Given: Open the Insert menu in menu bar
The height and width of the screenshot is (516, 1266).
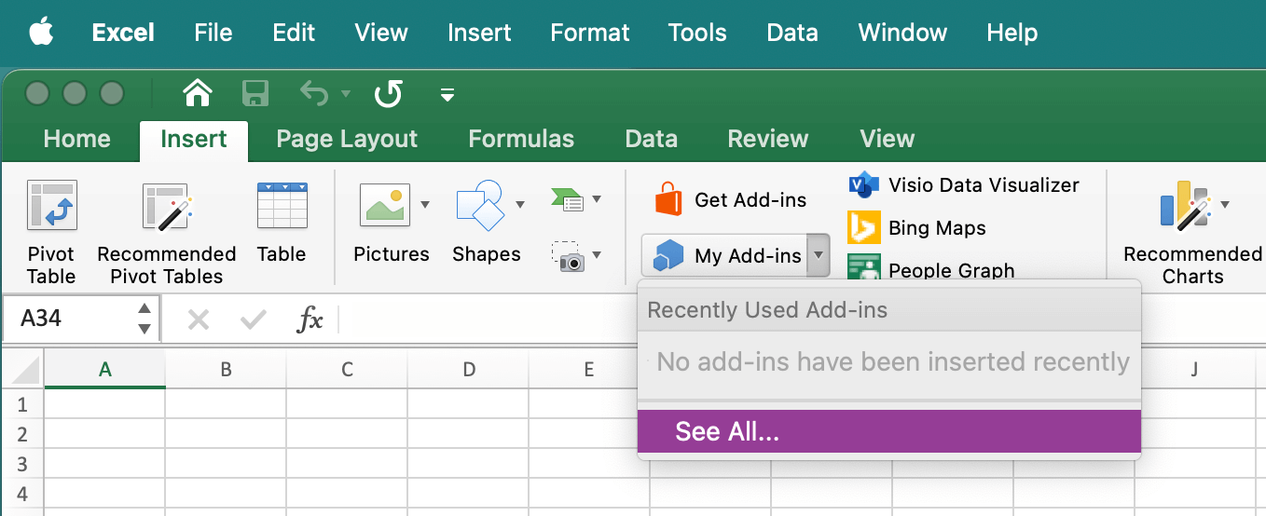Looking at the screenshot, I should coord(479,33).
